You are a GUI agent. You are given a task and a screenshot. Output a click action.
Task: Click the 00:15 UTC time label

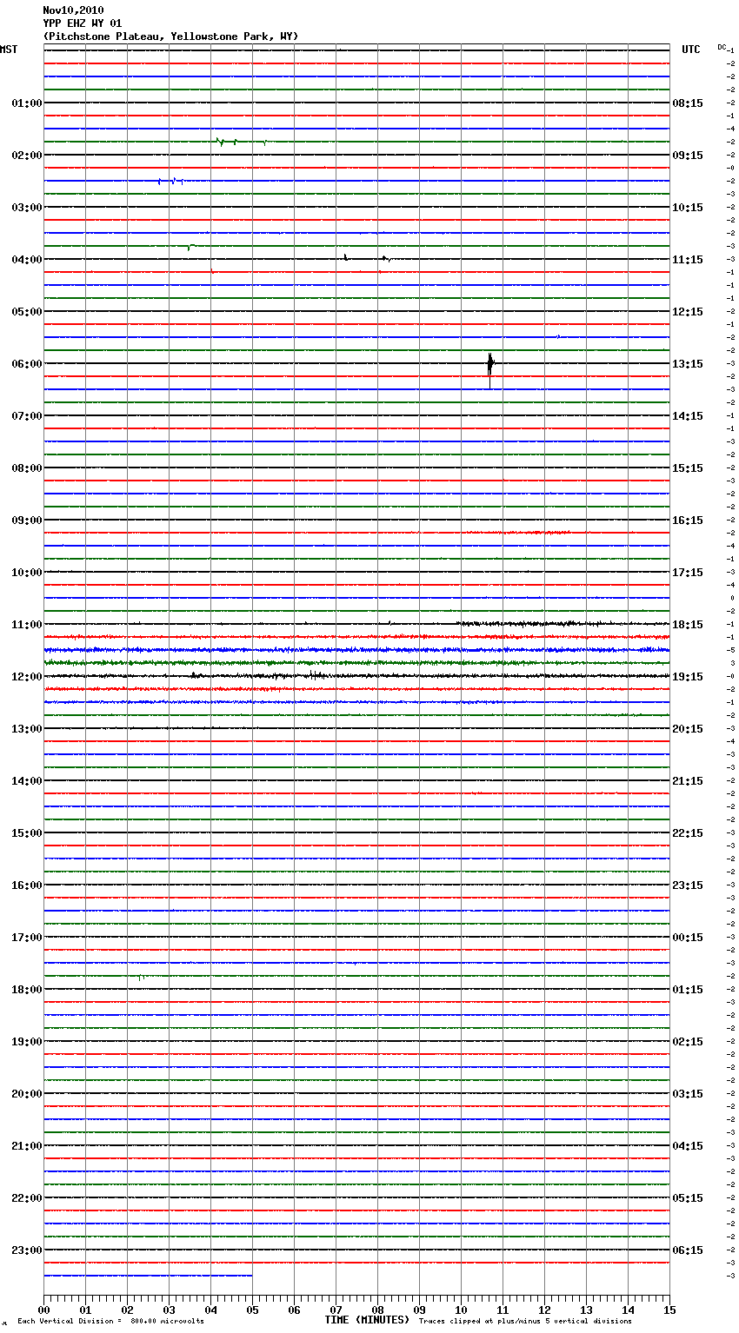click(x=688, y=938)
